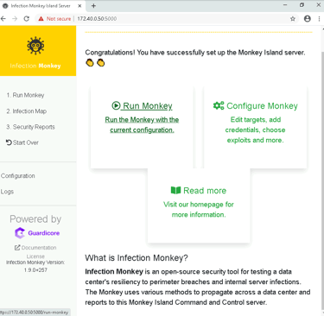Click the play icon beside Run Monkey
The width and height of the screenshot is (324, 316).
[x=116, y=106]
